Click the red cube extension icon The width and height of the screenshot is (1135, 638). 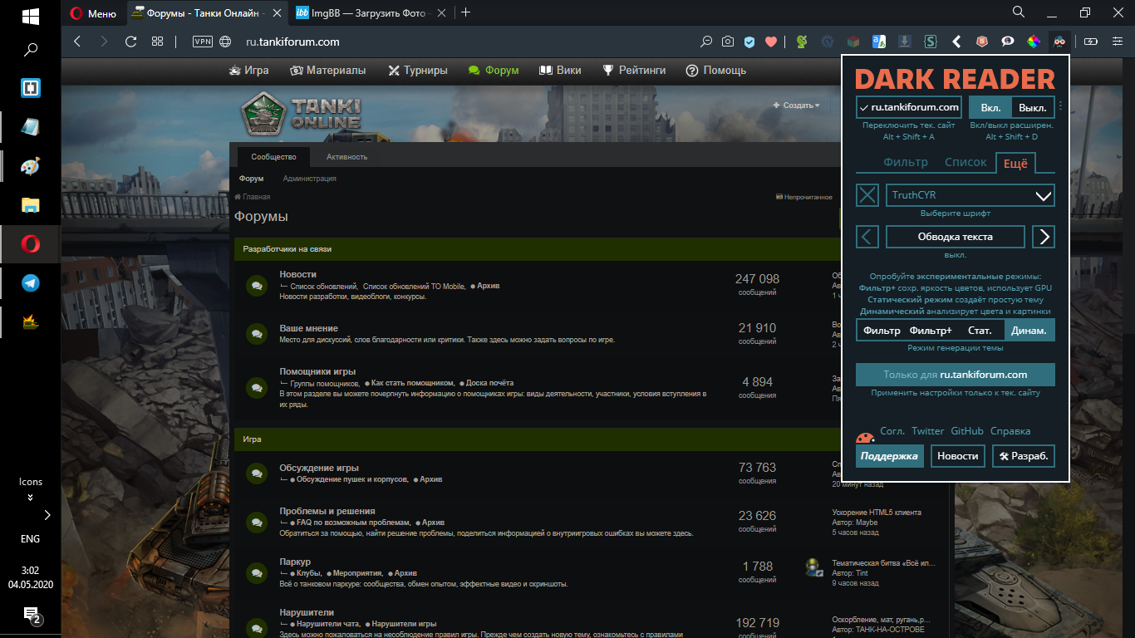[852, 42]
